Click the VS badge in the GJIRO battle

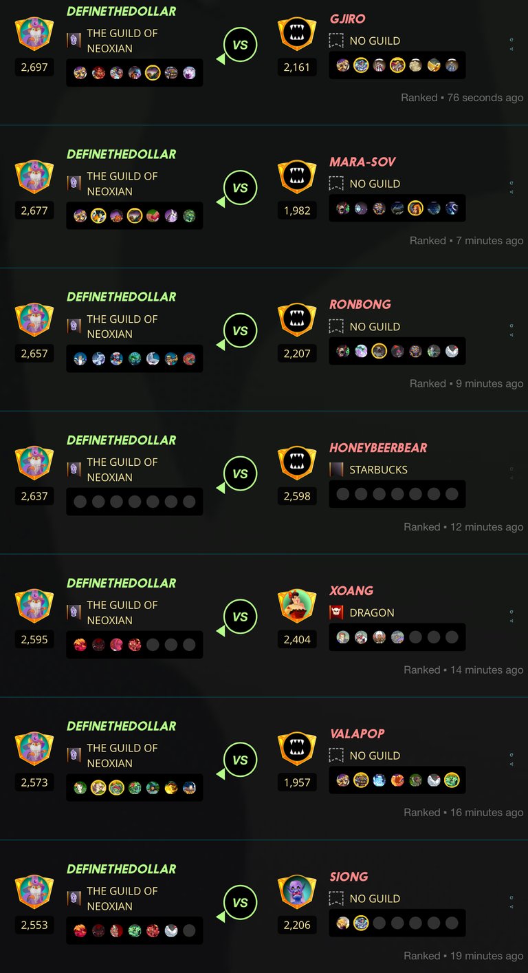tap(240, 45)
